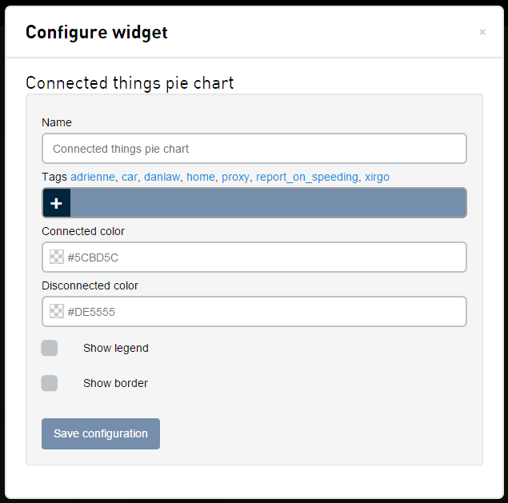Viewport: 508px width, 503px height.
Task: Close the Configure widget dialog
Action: click(482, 32)
